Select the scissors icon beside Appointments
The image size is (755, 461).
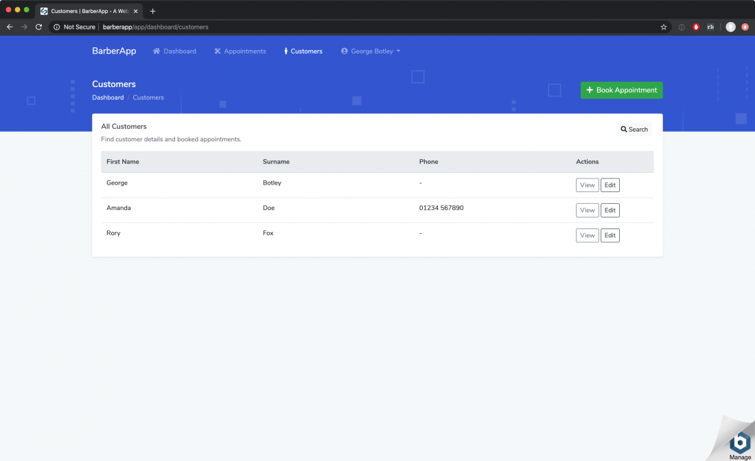click(x=217, y=51)
